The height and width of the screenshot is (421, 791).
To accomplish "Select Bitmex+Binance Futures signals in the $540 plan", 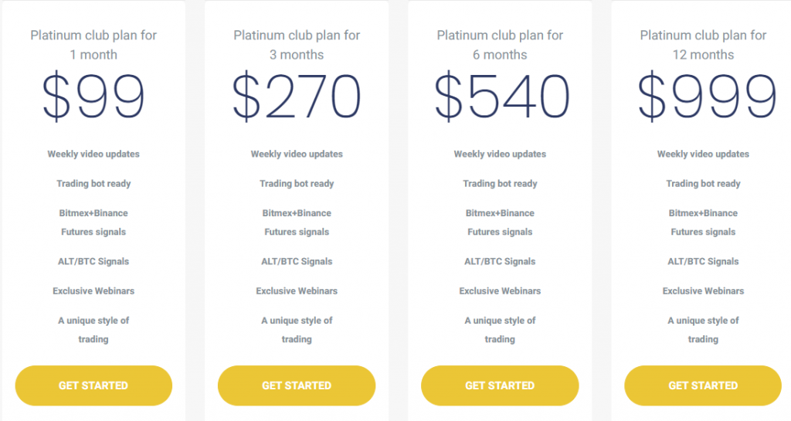I will [x=500, y=222].
